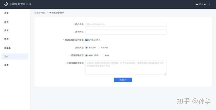Screen dimensions: 216x110
Task: Click the textarea resize handle corner
Action: pos(165,74)
